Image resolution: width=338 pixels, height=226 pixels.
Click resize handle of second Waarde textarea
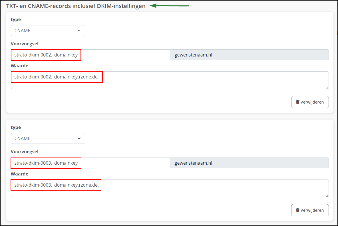[327, 195]
